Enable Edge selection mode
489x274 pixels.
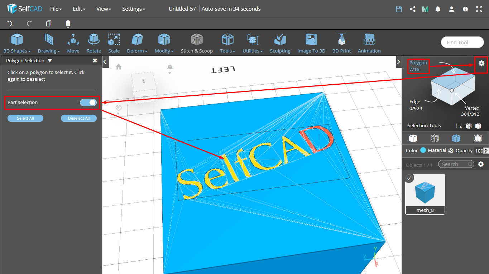pyautogui.click(x=416, y=105)
